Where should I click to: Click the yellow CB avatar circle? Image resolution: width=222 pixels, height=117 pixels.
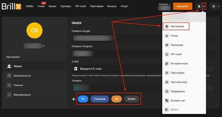34,30
